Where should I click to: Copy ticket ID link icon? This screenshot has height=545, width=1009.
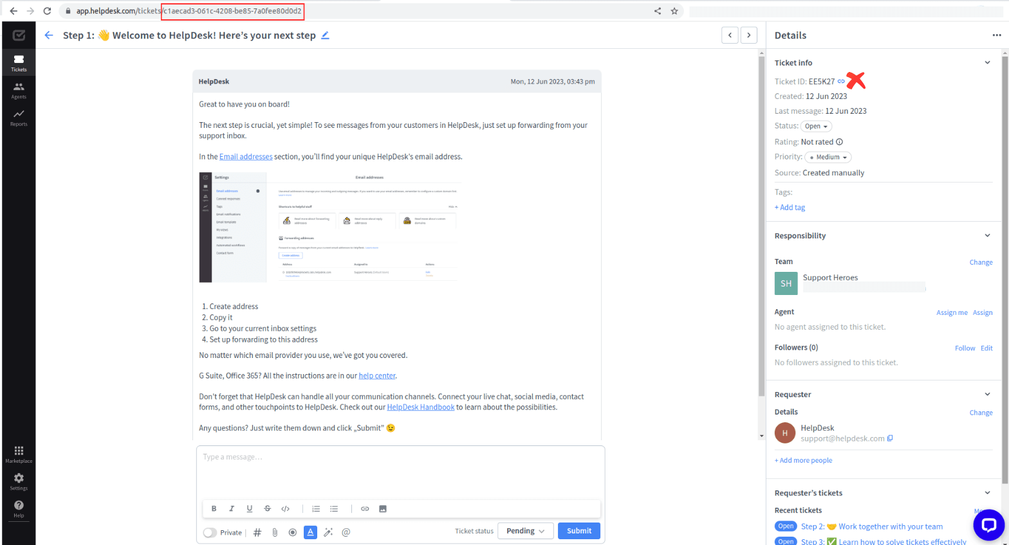tap(841, 82)
